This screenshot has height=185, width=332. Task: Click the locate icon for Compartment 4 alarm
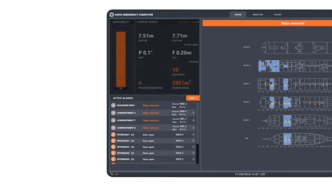(194, 113)
